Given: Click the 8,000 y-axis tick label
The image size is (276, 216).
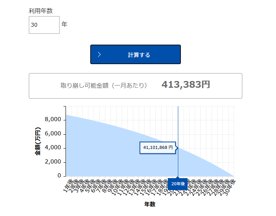Looking at the screenshot, I should click(52, 120).
